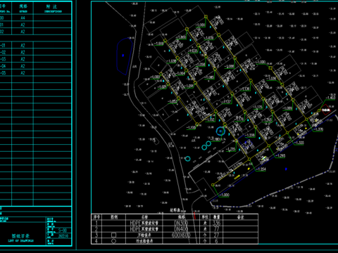The height and width of the screenshot is (253, 338).
Task: Select the square symbol in the legend table
Action: click(113, 235)
